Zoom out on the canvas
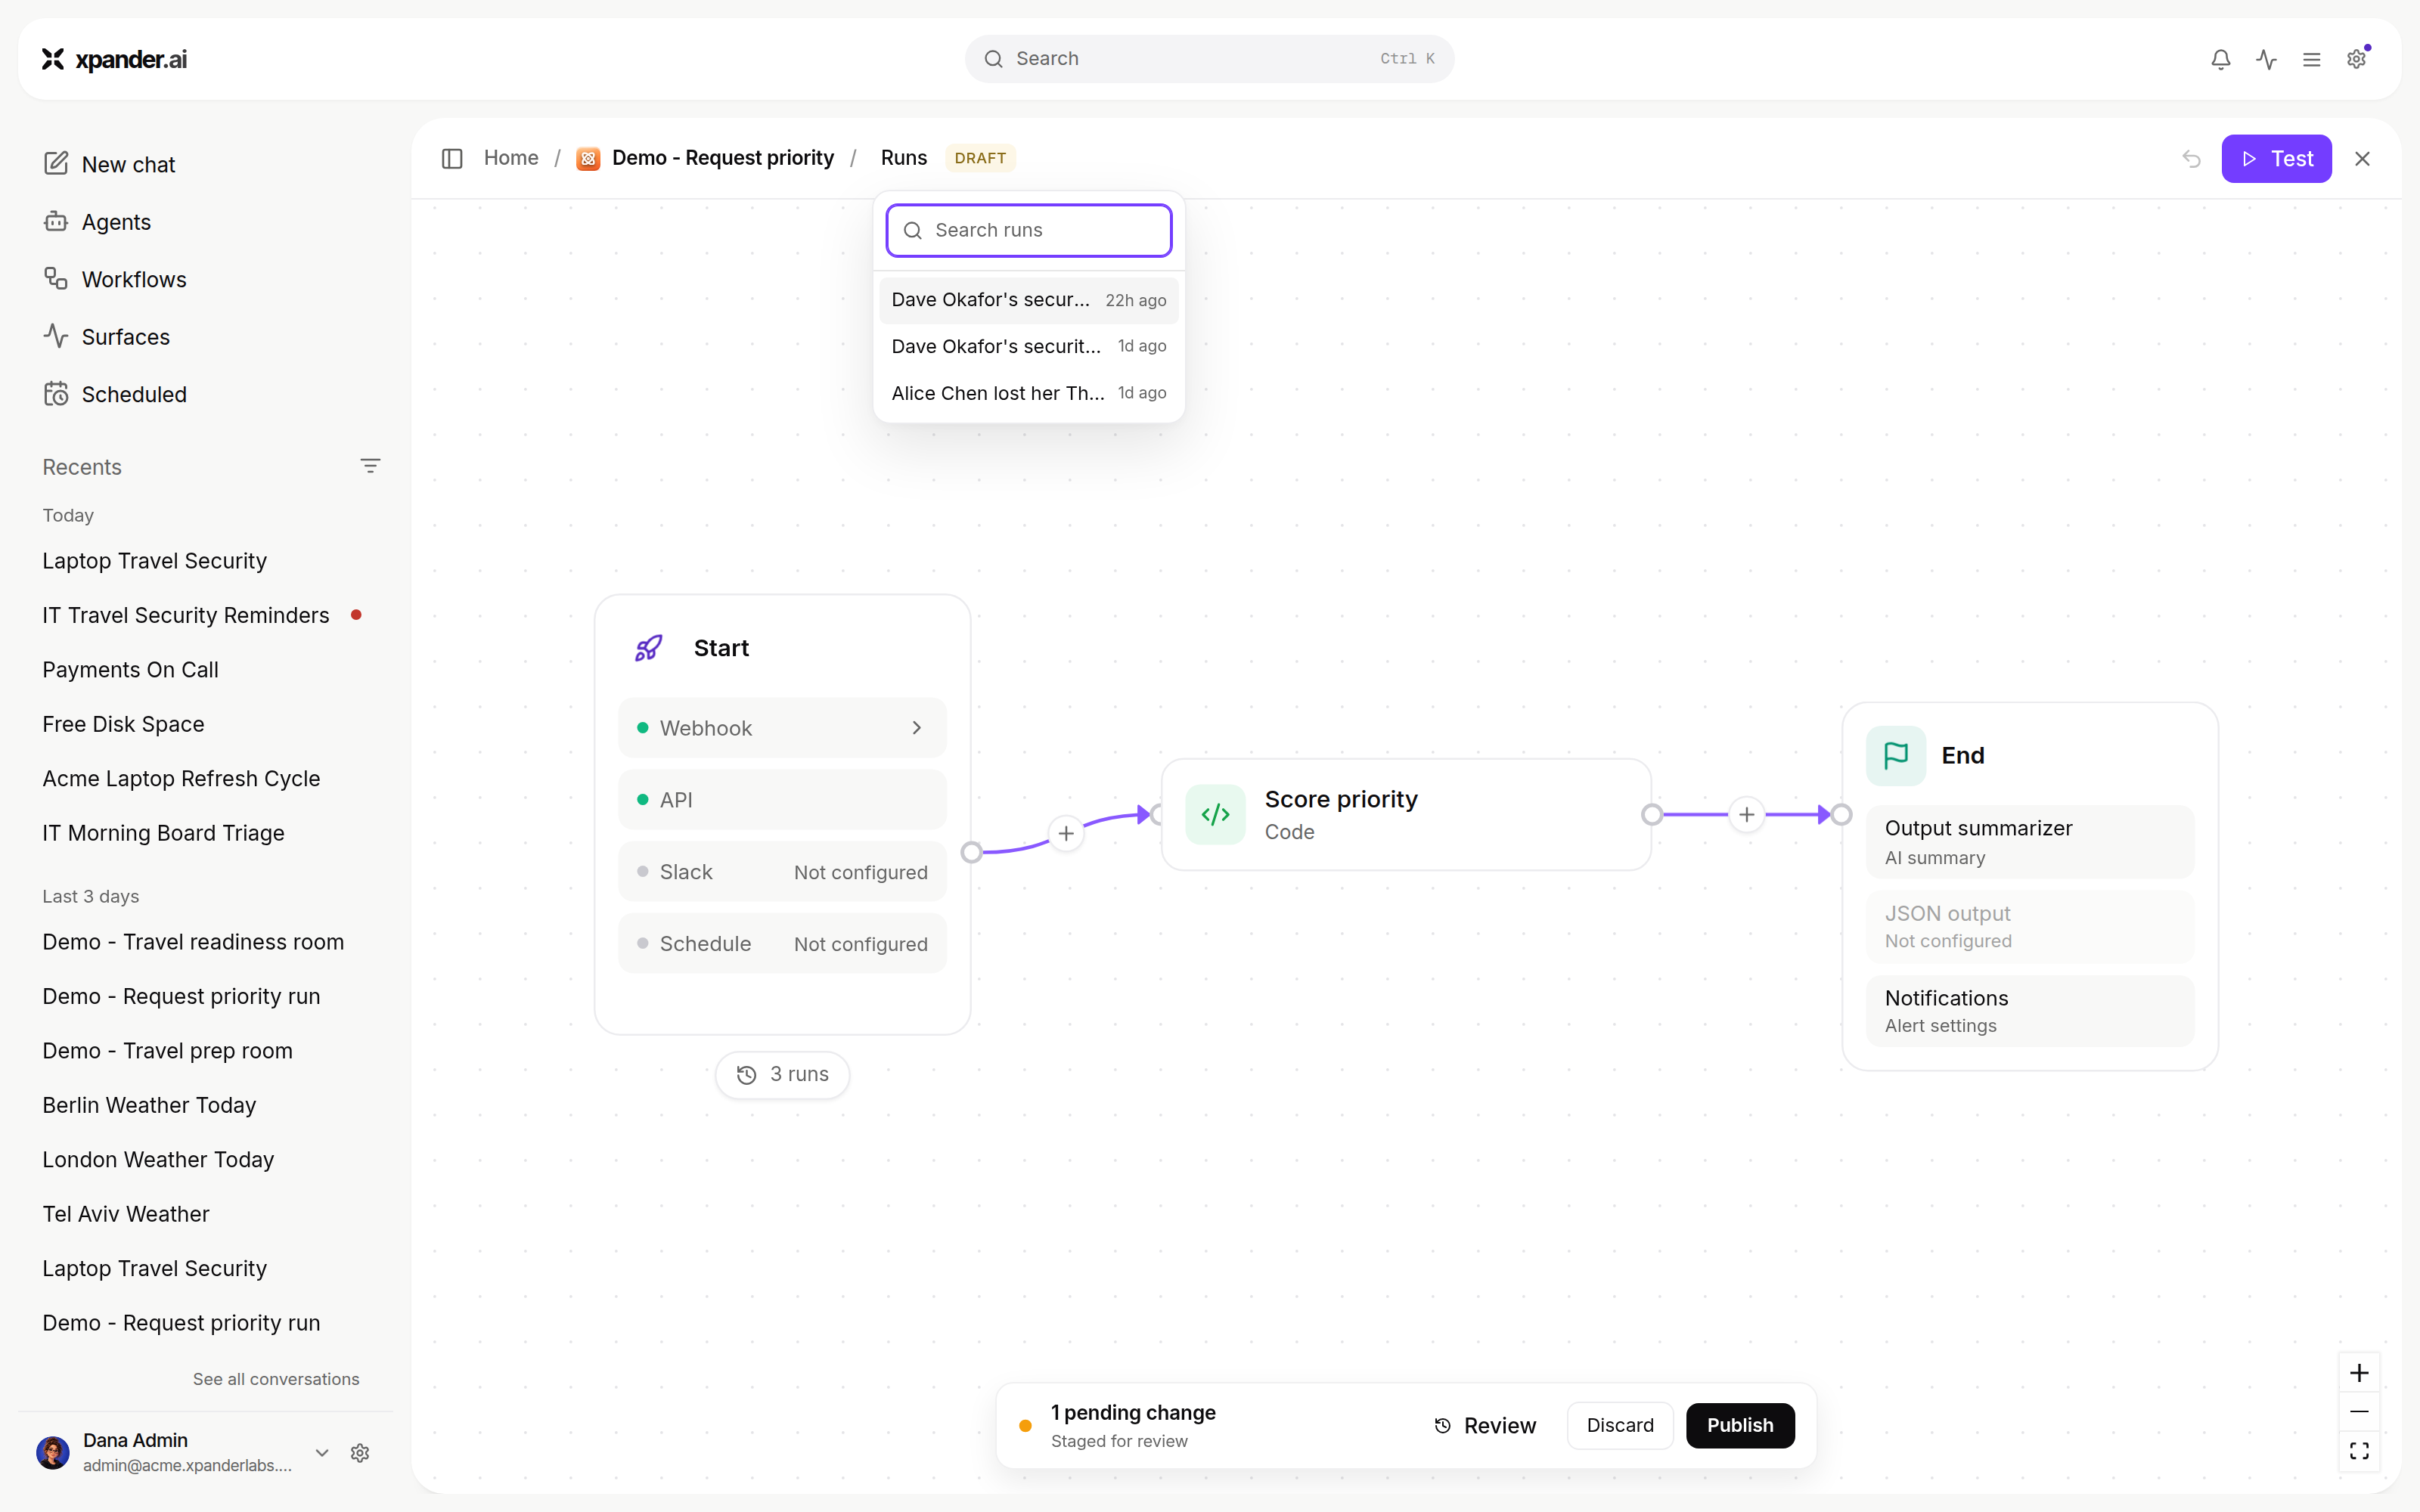 tap(2358, 1411)
